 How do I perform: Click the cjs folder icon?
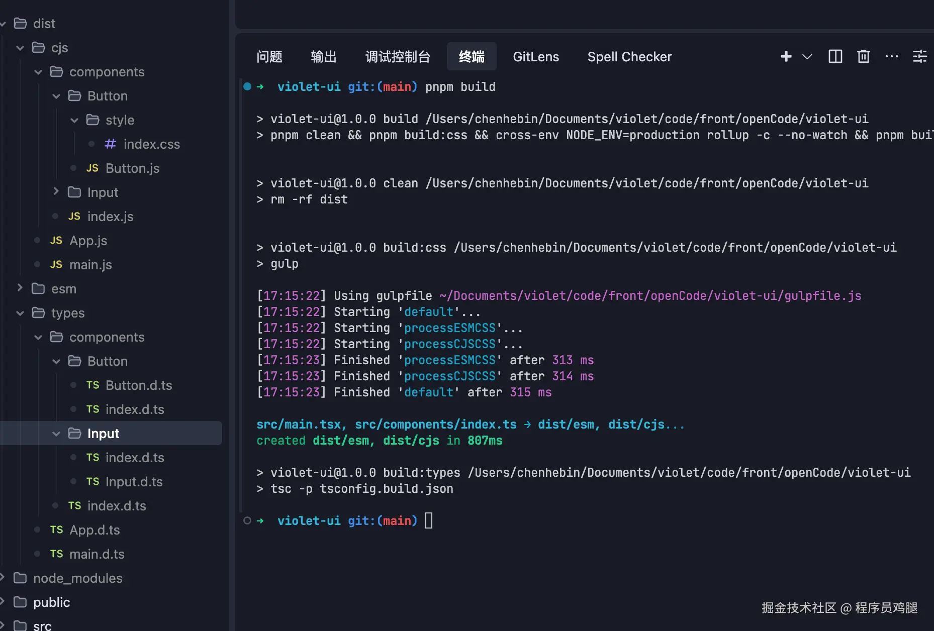click(x=38, y=48)
